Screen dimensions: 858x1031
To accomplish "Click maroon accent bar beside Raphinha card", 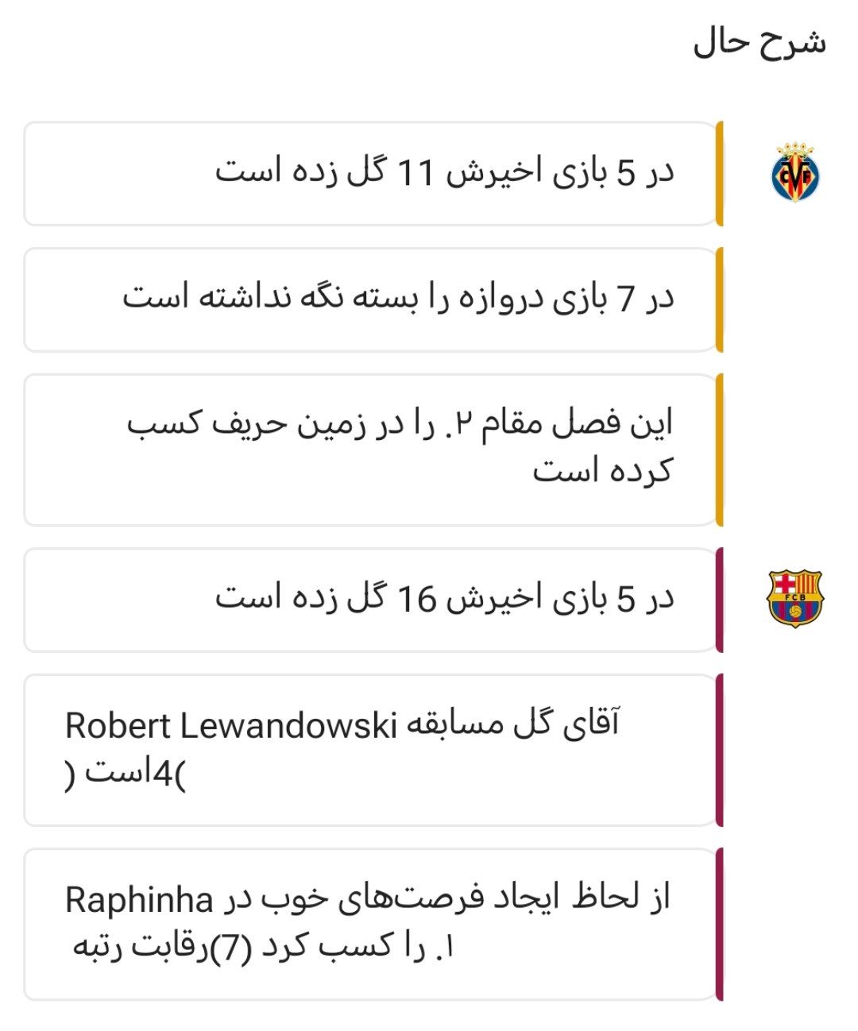I will (x=720, y=924).
